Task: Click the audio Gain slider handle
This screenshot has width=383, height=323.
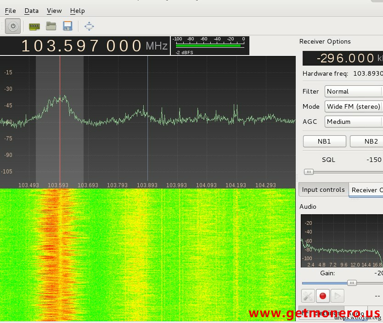Action: 352,283
